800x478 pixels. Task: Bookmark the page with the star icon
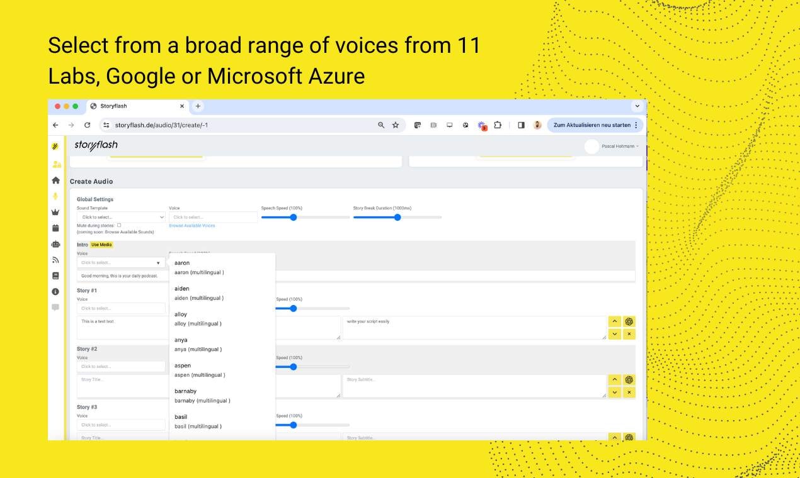pos(396,125)
